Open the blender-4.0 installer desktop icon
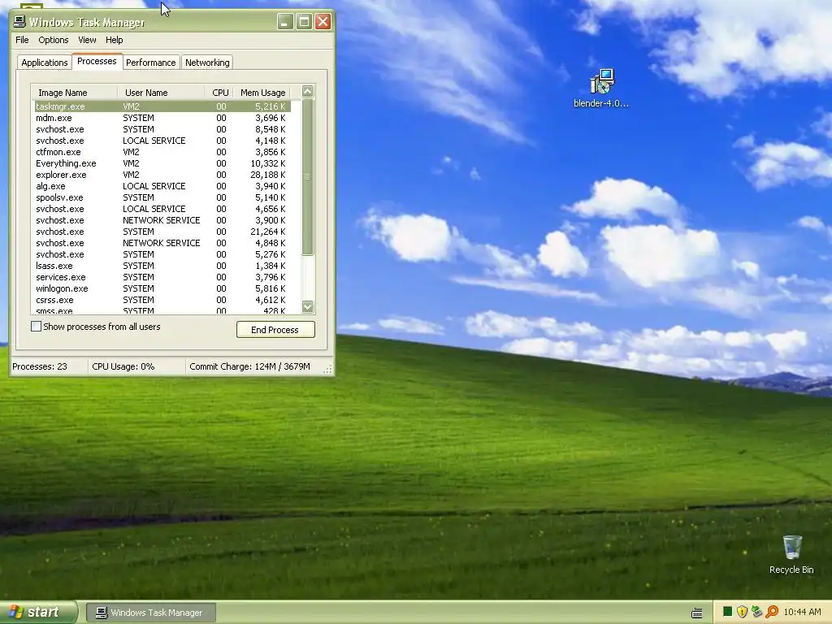This screenshot has width=832, height=624. coord(602,88)
